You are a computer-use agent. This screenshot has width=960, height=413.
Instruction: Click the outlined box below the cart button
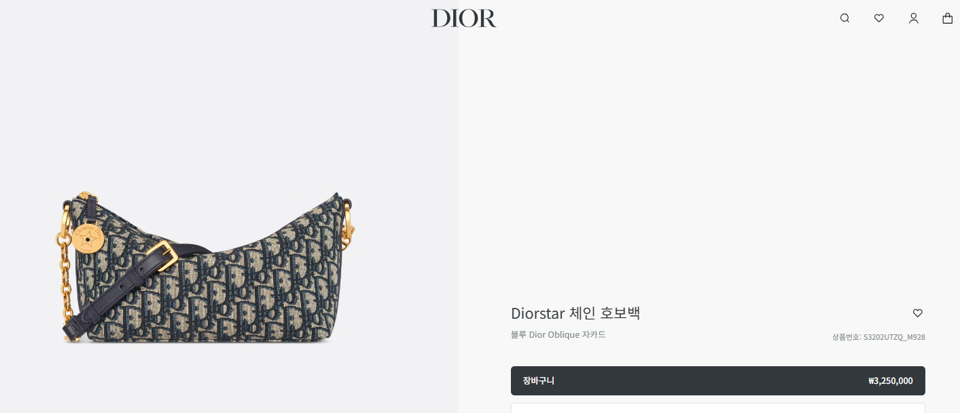[717, 408]
